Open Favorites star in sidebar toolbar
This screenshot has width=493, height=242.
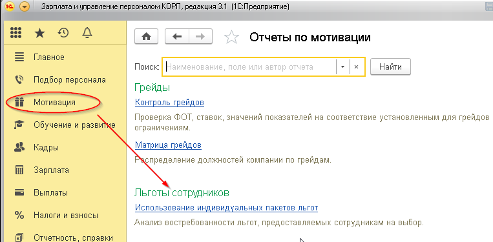point(39,33)
